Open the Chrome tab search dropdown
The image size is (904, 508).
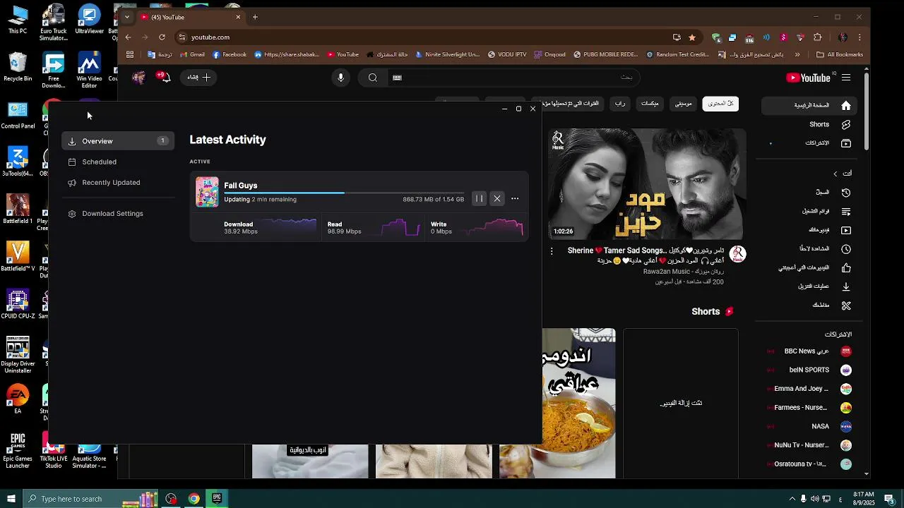pos(127,17)
